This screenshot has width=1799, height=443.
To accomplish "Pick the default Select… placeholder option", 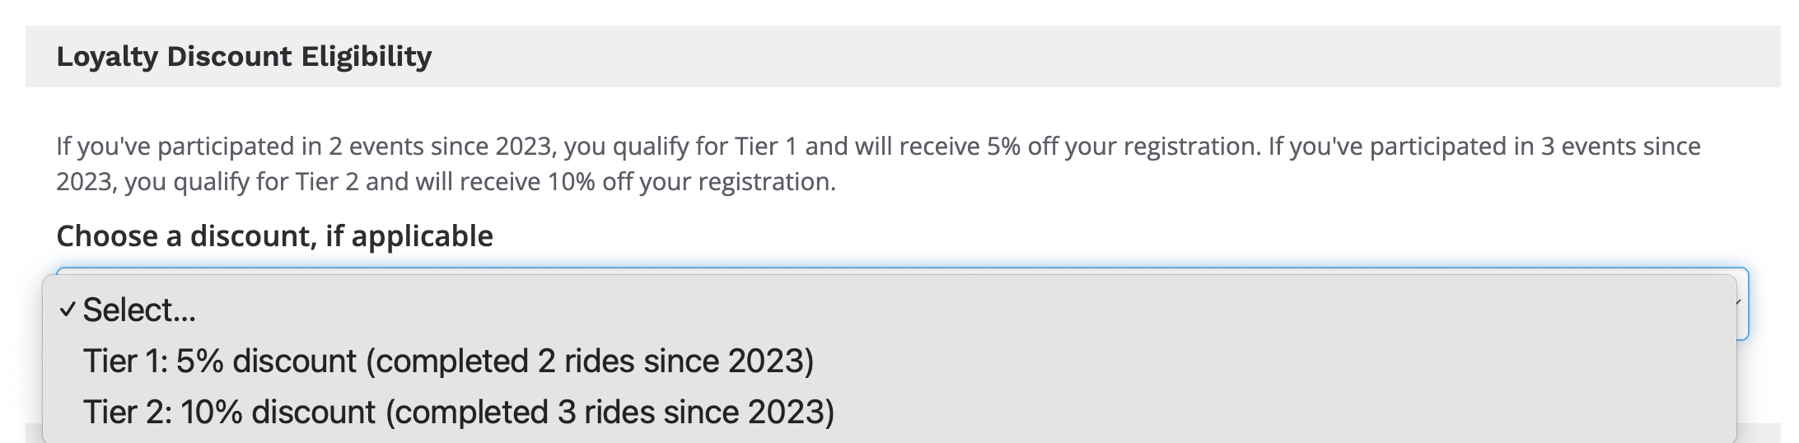I will point(139,310).
